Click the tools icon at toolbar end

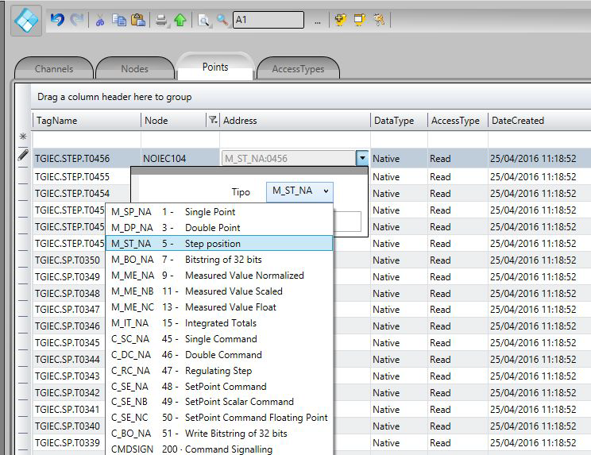point(379,20)
